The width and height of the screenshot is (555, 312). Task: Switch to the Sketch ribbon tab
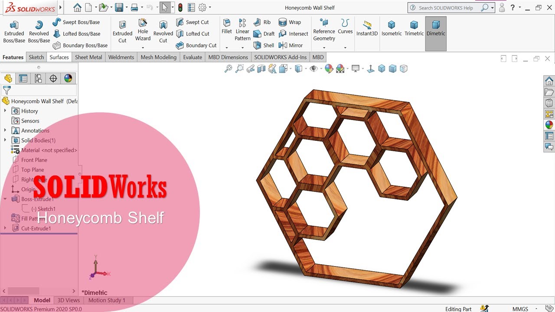coord(36,57)
